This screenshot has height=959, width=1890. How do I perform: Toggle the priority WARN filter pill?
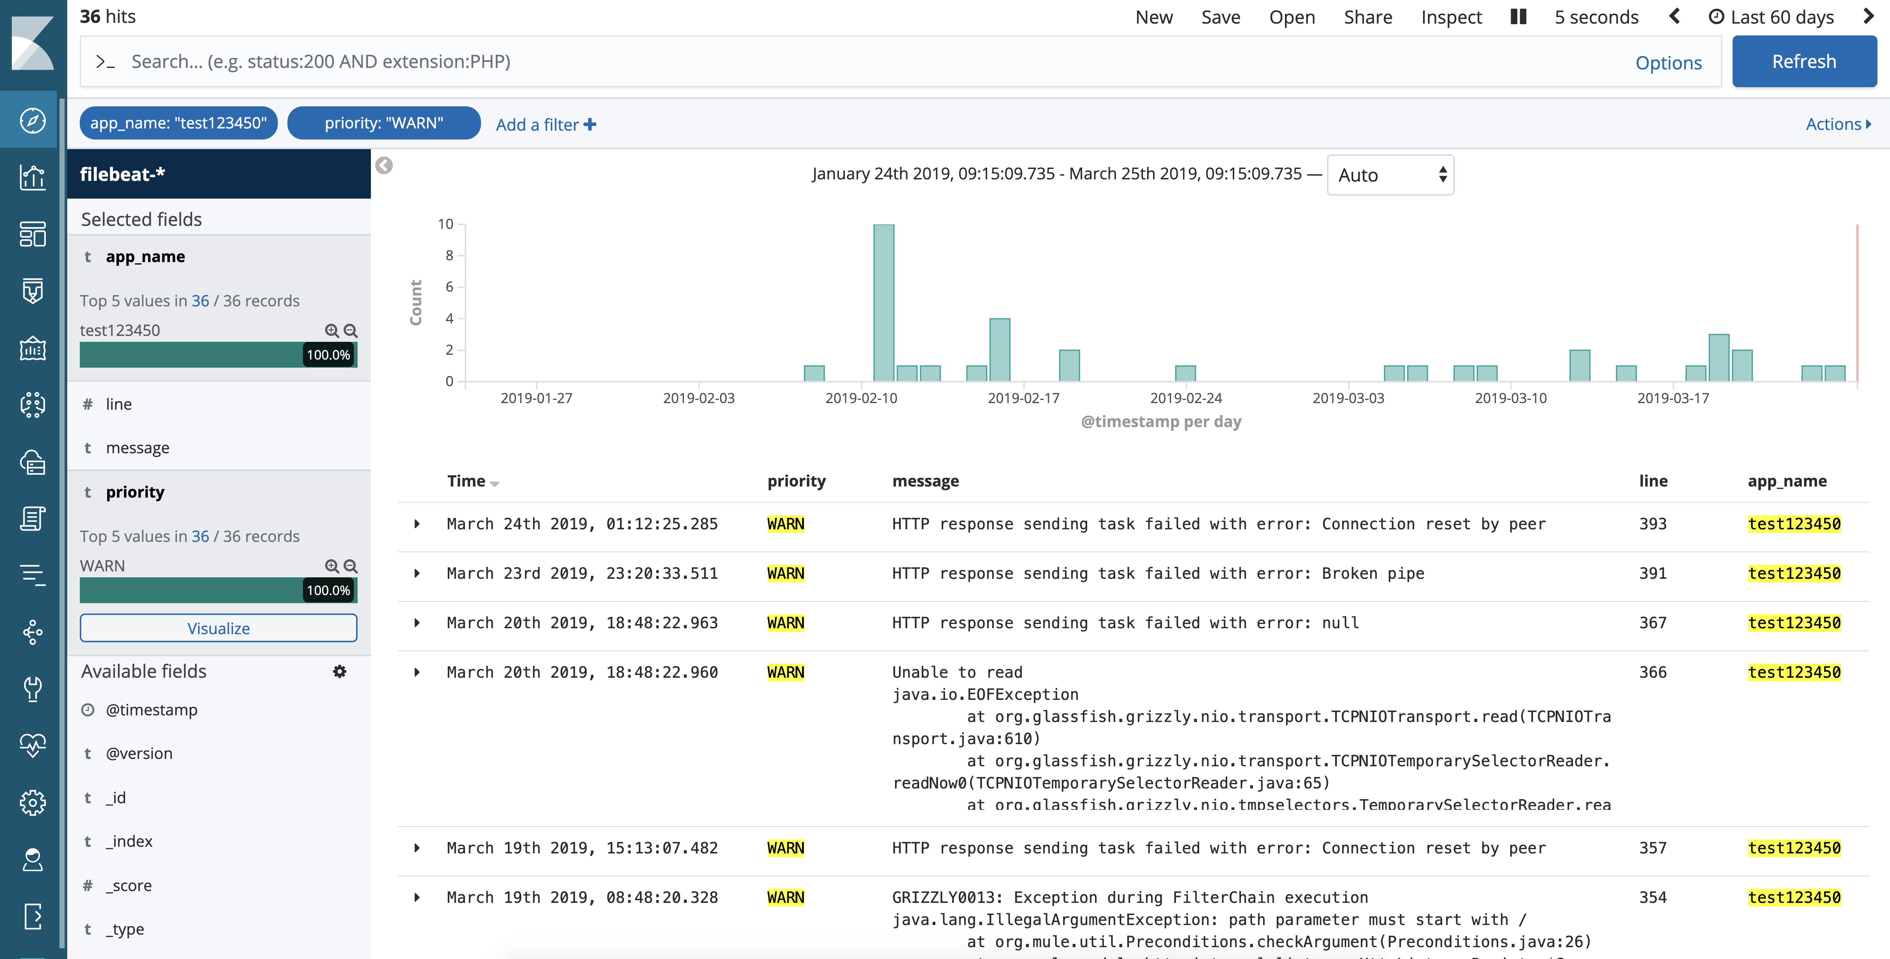click(x=384, y=123)
